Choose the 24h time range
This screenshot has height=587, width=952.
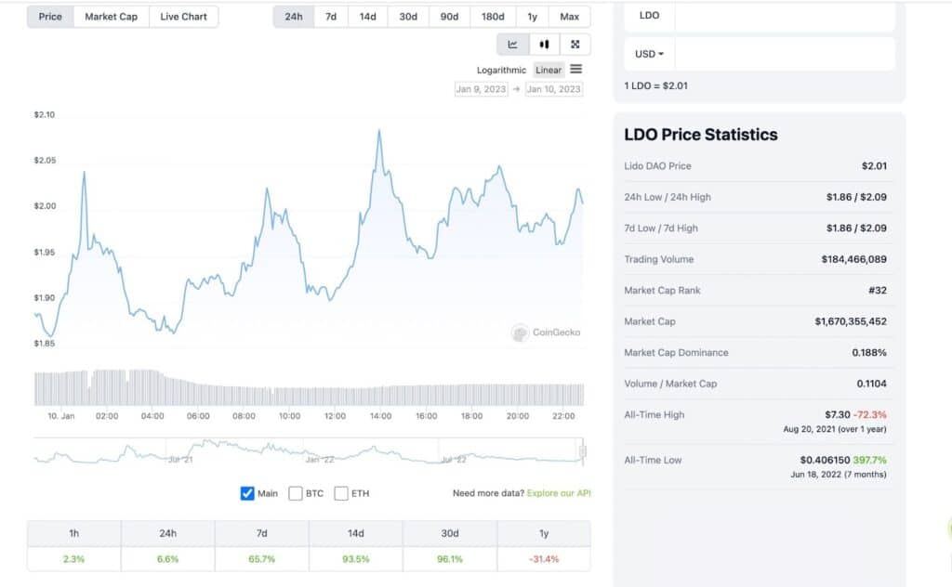[x=294, y=17]
